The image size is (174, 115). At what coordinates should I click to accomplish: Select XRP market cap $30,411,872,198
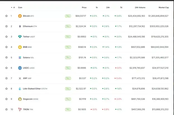click(x=160, y=78)
